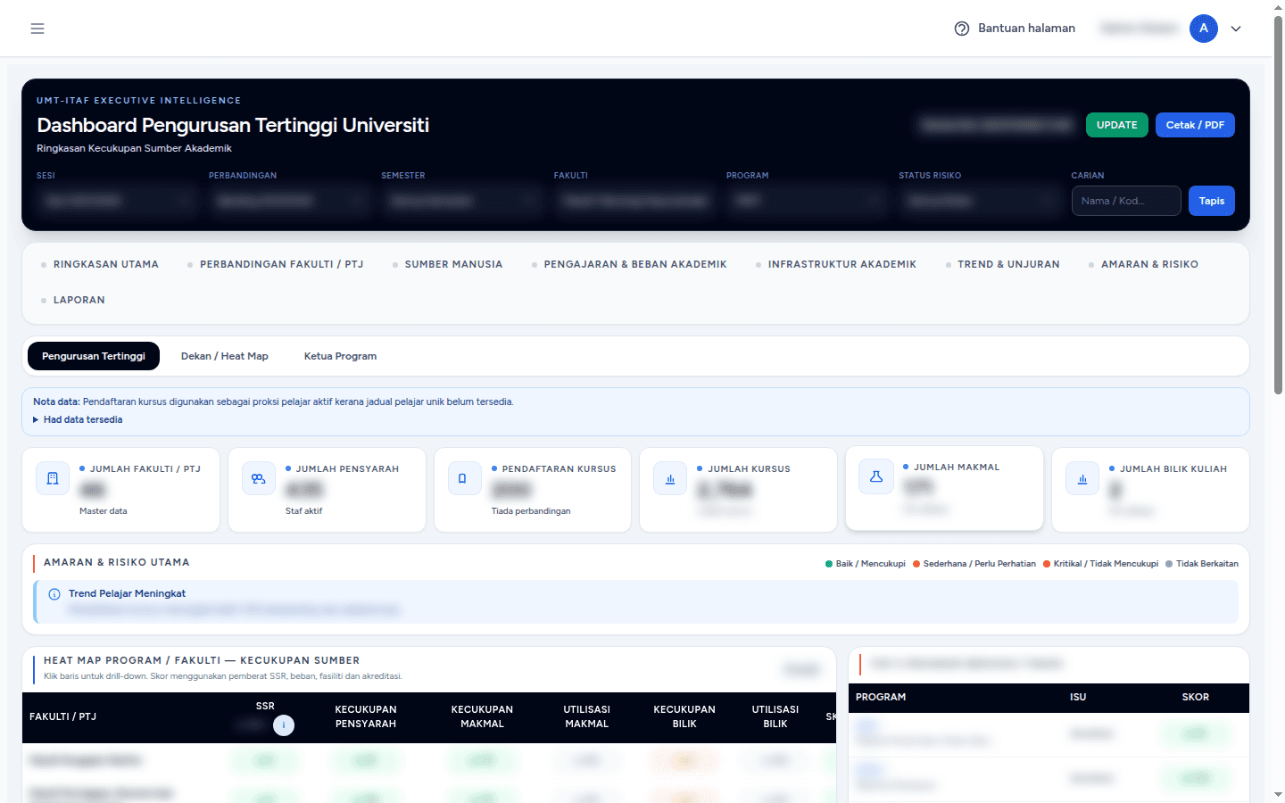Click the KECUKUPAN BILIK column header
Image resolution: width=1285 pixels, height=803 pixels.
point(684,716)
